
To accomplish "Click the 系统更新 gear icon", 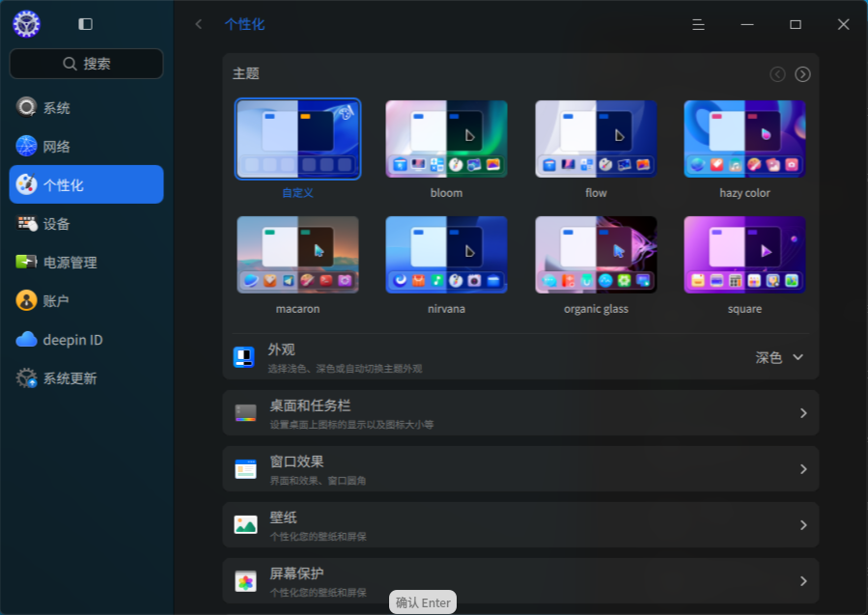I will tap(26, 378).
